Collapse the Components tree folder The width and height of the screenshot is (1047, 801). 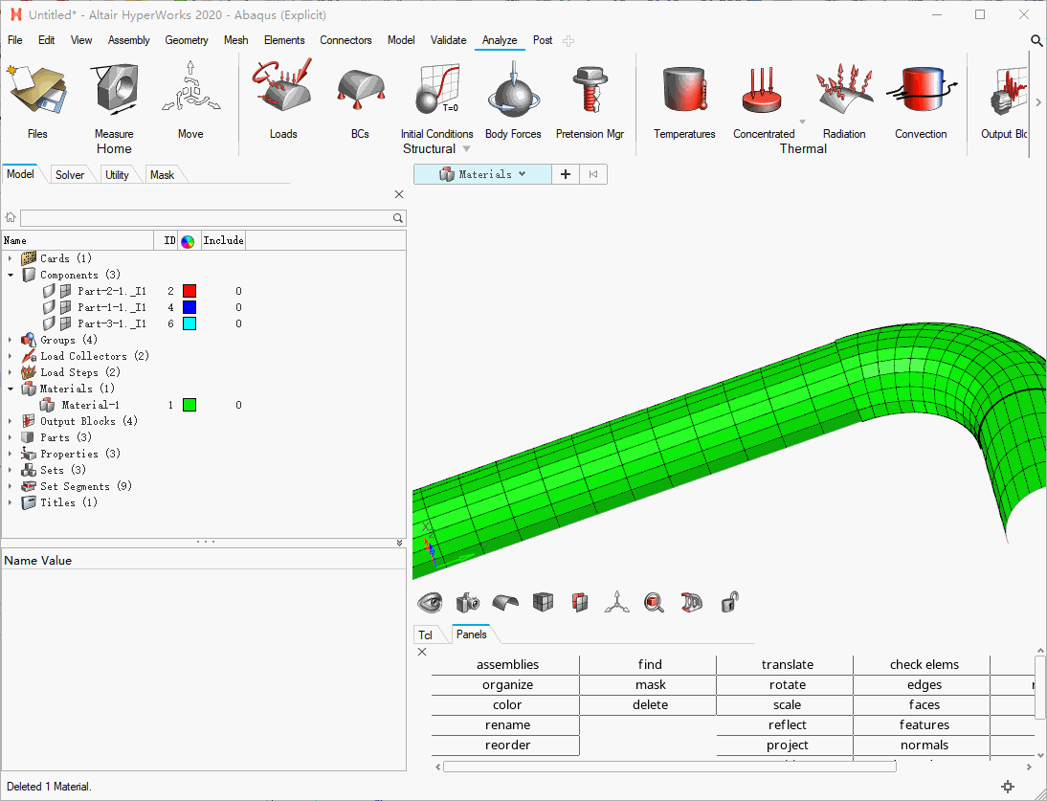11,275
